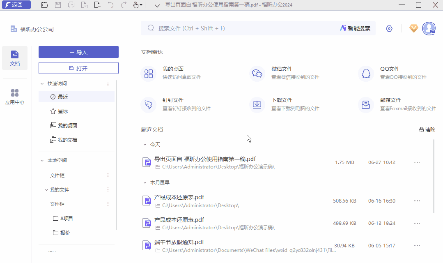Switch to the 应用中心 sidebar tab
The image size is (443, 263).
click(14, 97)
